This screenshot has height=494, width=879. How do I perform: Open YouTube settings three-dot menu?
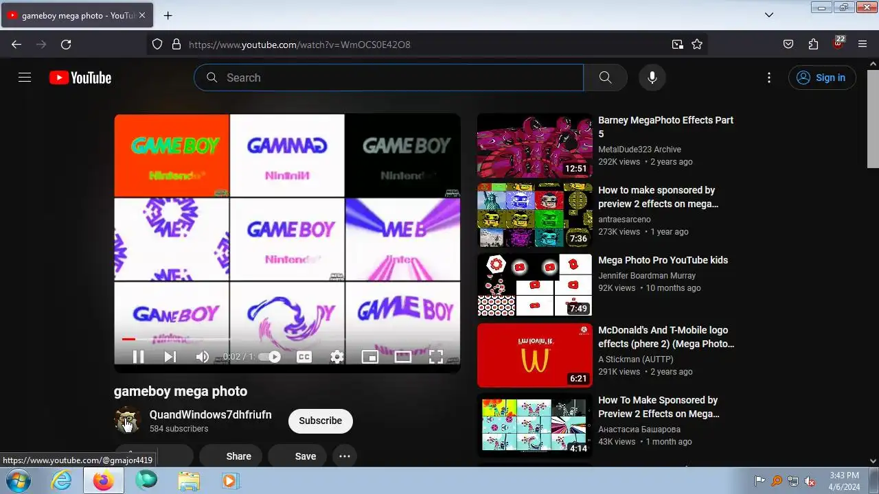tap(769, 78)
